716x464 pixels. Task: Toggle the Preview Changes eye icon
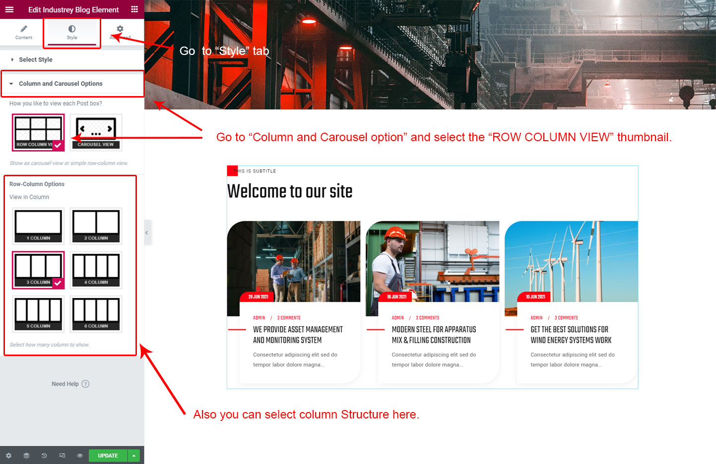tap(80, 456)
